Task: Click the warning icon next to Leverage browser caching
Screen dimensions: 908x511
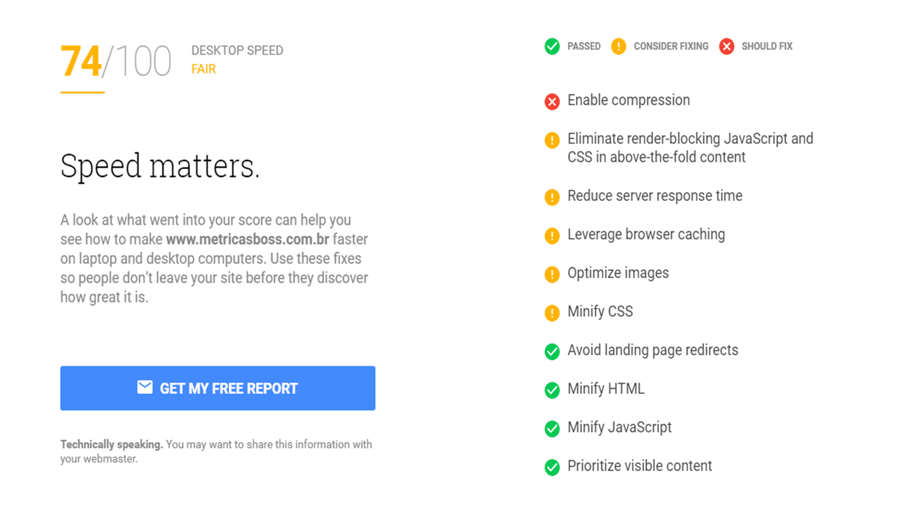Action: [552, 236]
